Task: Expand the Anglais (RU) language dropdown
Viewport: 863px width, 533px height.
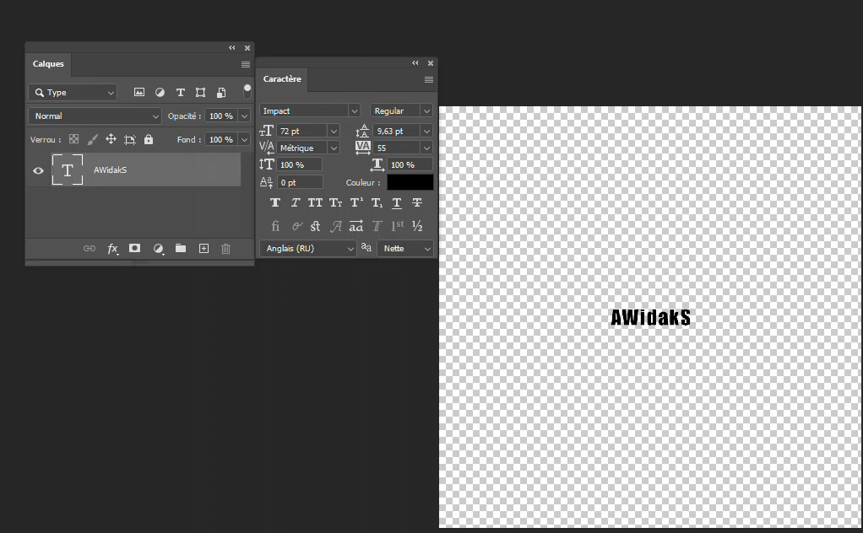Action: [308, 249]
